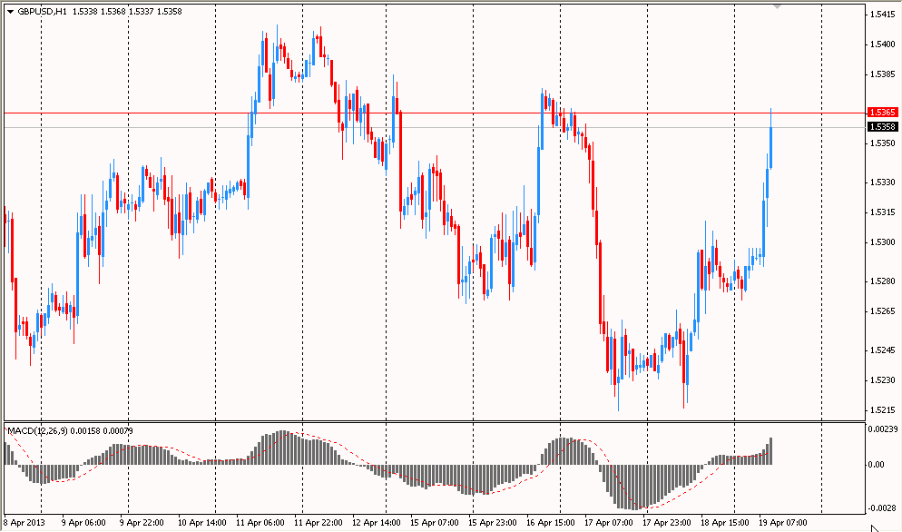Click the 11 Apr 06:00 time label
This screenshot has width=902, height=532.
click(260, 523)
